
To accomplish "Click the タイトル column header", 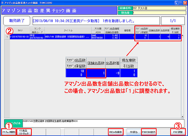I will click(68, 30).
